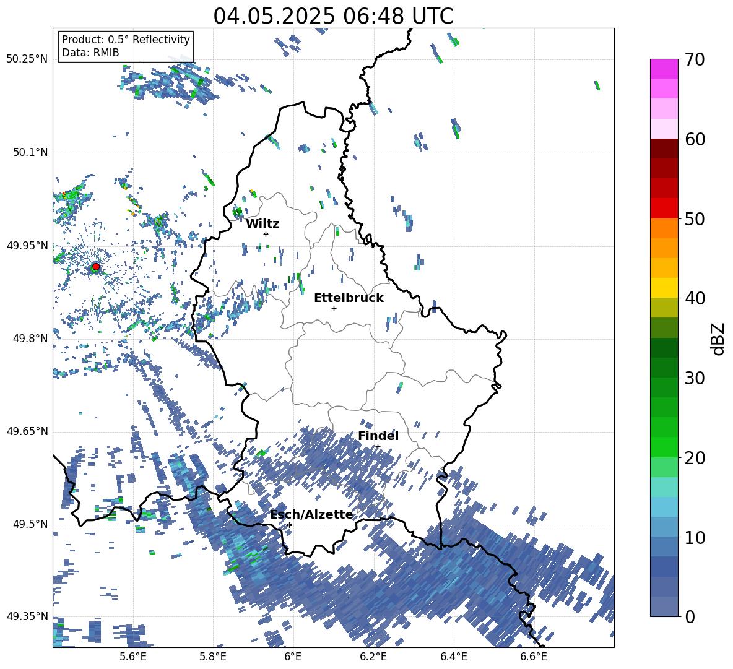
Task: Click the 5.6°E longitude label
Action: pos(132,657)
